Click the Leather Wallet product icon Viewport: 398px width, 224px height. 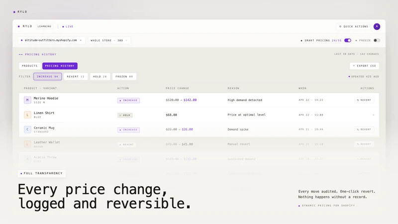pos(27,144)
